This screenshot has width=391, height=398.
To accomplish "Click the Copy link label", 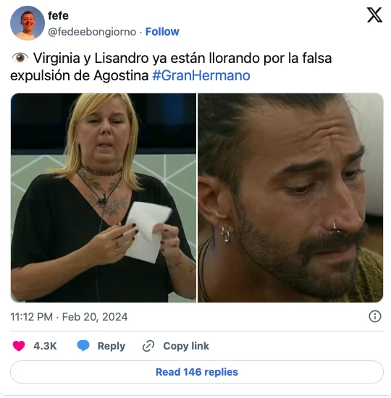I will (x=186, y=346).
